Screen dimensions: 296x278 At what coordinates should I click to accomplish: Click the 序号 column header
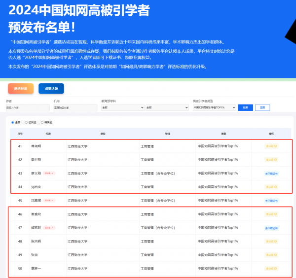(20, 134)
